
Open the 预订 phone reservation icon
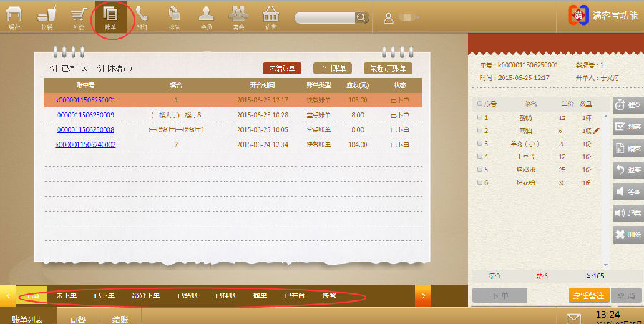point(142,16)
